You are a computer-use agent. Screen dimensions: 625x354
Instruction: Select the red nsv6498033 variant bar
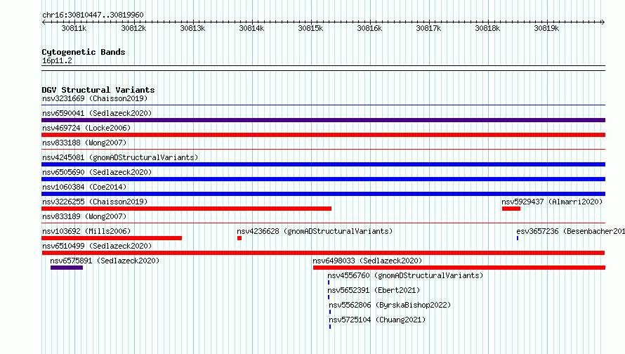pos(459,268)
